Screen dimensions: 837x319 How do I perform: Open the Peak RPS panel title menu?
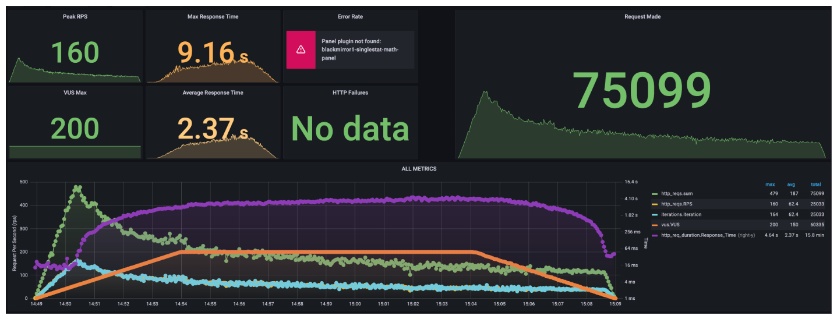[75, 16]
